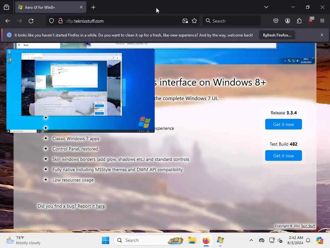Screen dimensions: 330x248
Task: Open tracking protection shield icon
Action: (52, 21)
